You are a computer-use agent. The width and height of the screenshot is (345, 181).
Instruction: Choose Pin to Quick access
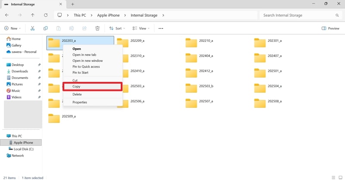click(x=93, y=67)
